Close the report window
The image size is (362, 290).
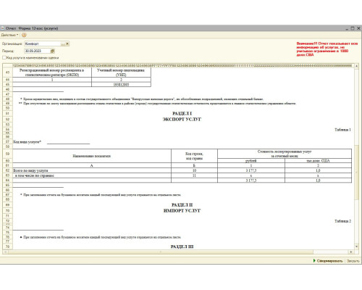click(358, 28)
